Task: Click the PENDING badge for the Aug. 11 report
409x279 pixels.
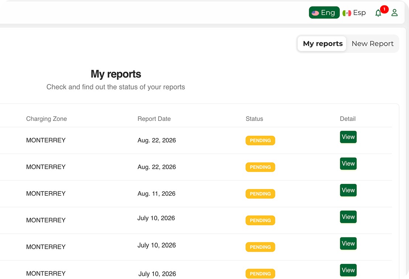Action: pos(260,194)
